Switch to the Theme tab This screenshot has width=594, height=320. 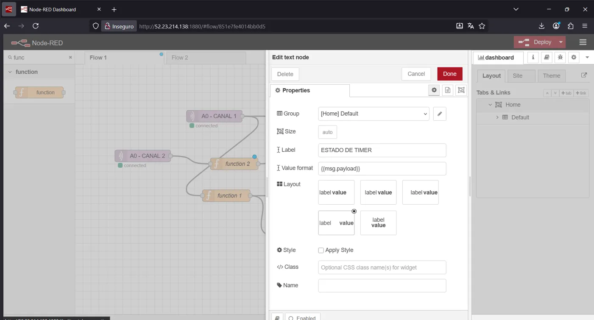(x=551, y=76)
